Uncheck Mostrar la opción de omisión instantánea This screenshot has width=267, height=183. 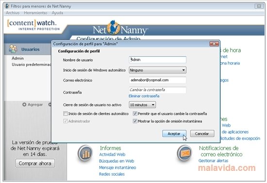[x=135, y=121]
